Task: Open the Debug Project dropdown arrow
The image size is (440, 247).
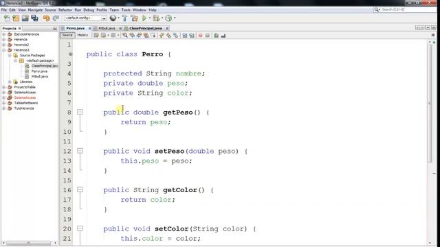Action: [x=162, y=19]
